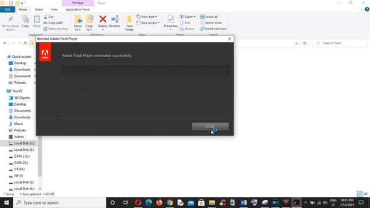Open Word from the taskbar
Viewport: 370px width, 208px height.
click(243, 203)
